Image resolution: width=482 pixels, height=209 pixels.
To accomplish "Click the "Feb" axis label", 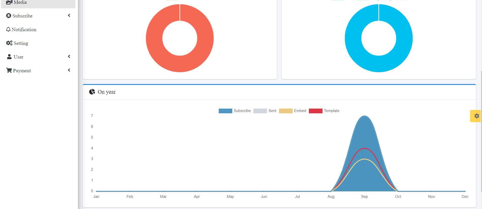I will (130, 197).
